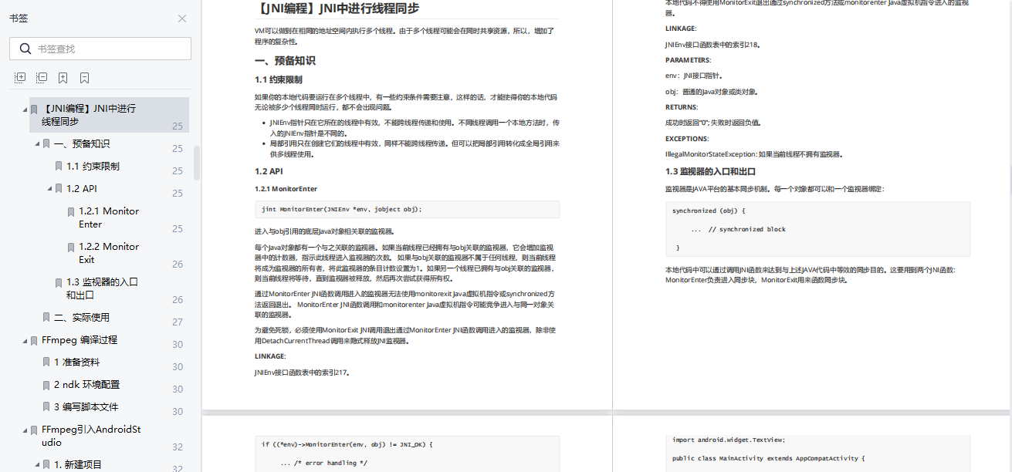
Task: Click the collapse-all bookmarks icon
Action: point(42,77)
